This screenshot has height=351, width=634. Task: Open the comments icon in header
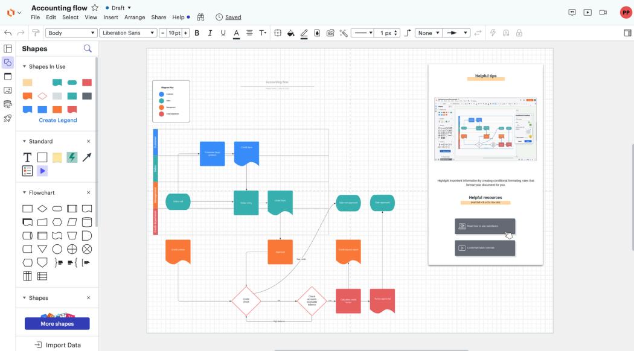click(572, 13)
